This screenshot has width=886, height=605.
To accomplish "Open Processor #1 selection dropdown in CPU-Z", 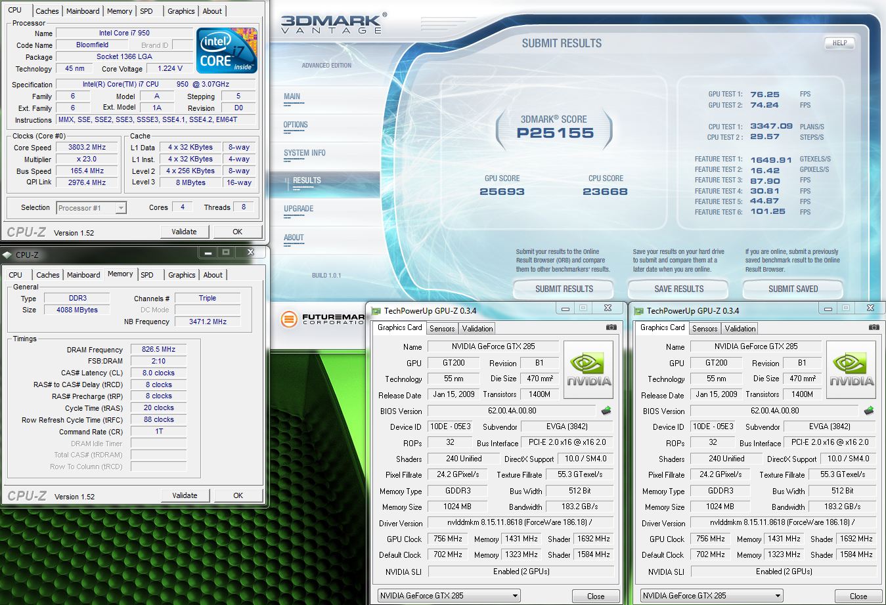I will tap(91, 208).
